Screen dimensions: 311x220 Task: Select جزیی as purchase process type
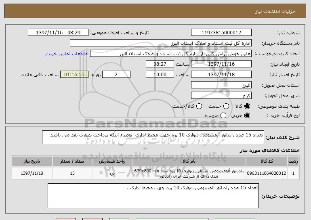point(248,116)
